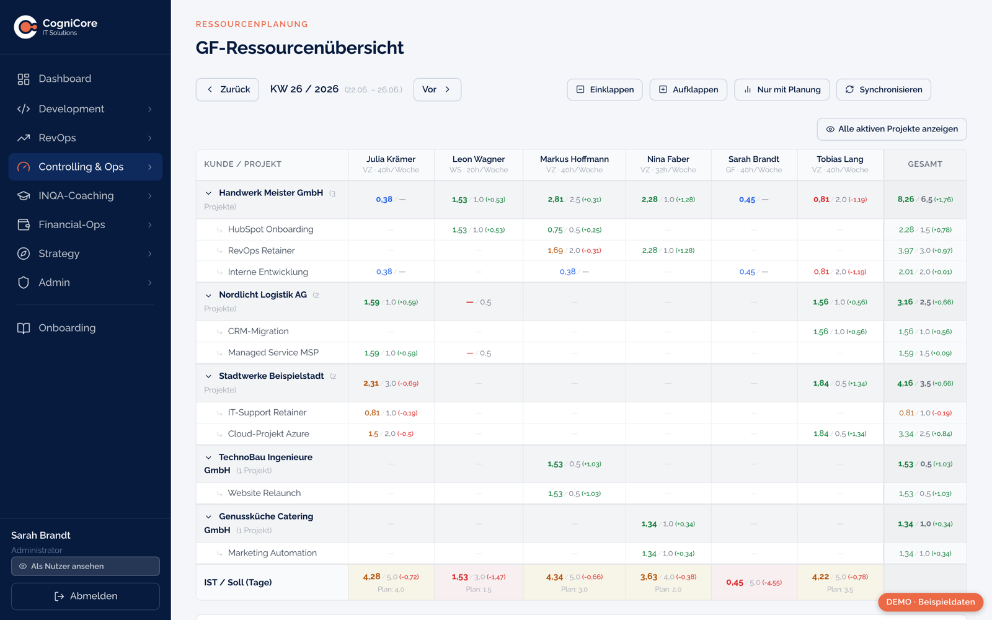The image size is (992, 620).
Task: Click the Controlling & Ops gauge icon
Action: [x=24, y=167]
